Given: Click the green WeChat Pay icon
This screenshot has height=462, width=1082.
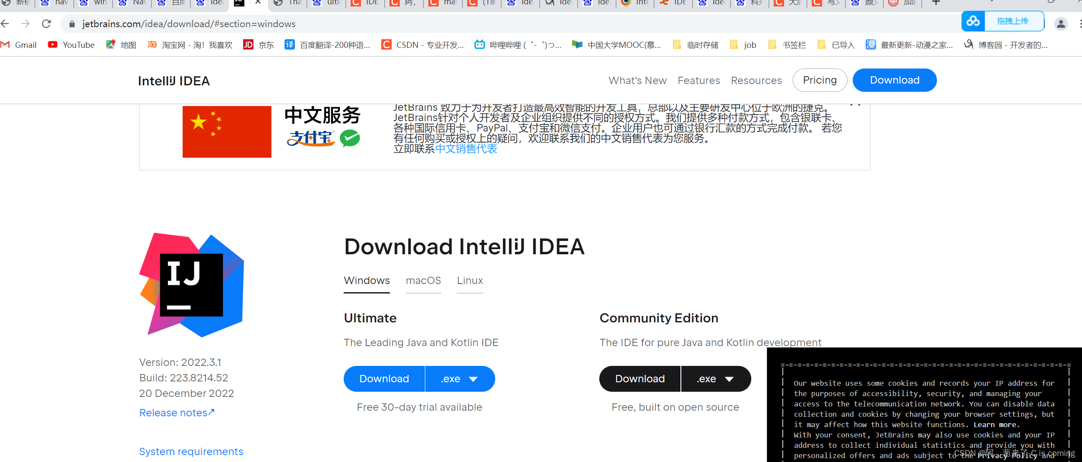Looking at the screenshot, I should (x=350, y=138).
